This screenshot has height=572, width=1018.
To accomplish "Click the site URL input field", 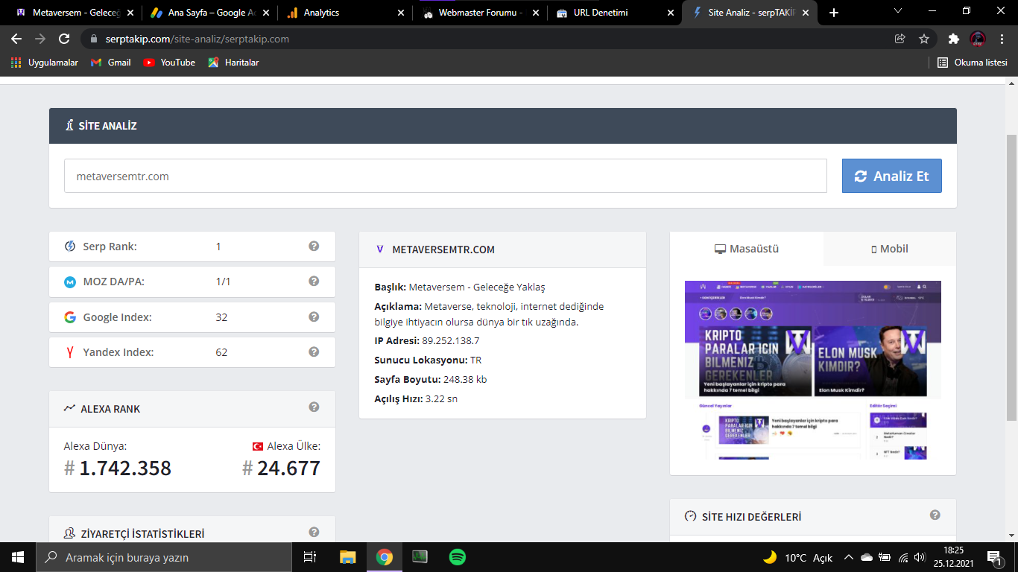I will pos(445,176).
